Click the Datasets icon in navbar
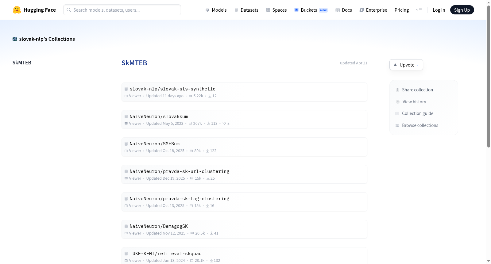This screenshot has height=264, width=491. (236, 10)
